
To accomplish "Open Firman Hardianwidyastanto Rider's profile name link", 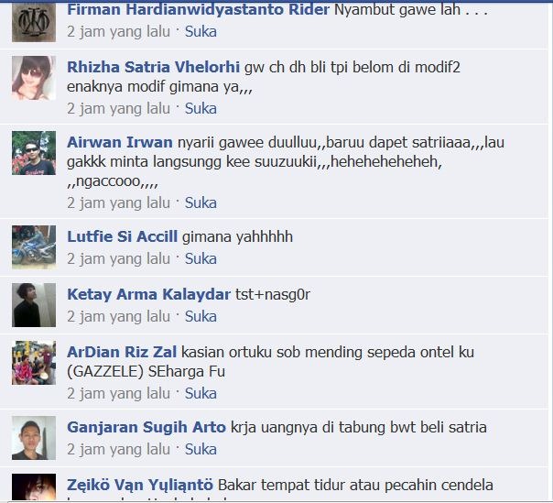I will 198,9.
